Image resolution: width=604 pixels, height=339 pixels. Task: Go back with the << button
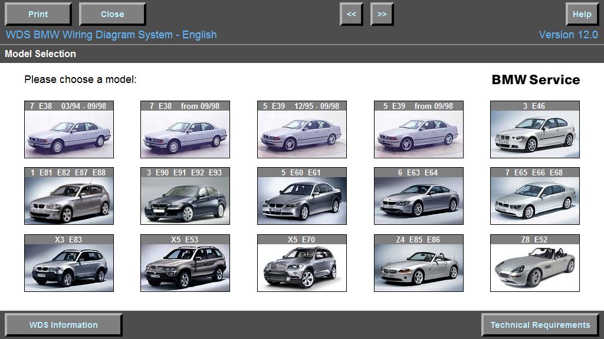(352, 14)
